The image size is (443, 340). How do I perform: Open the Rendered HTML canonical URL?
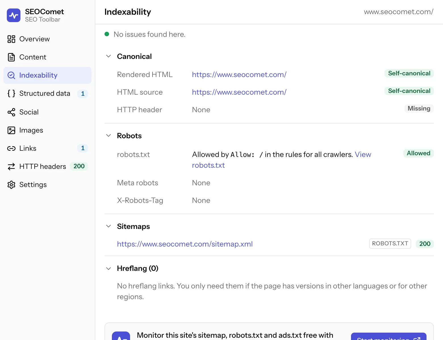point(239,75)
